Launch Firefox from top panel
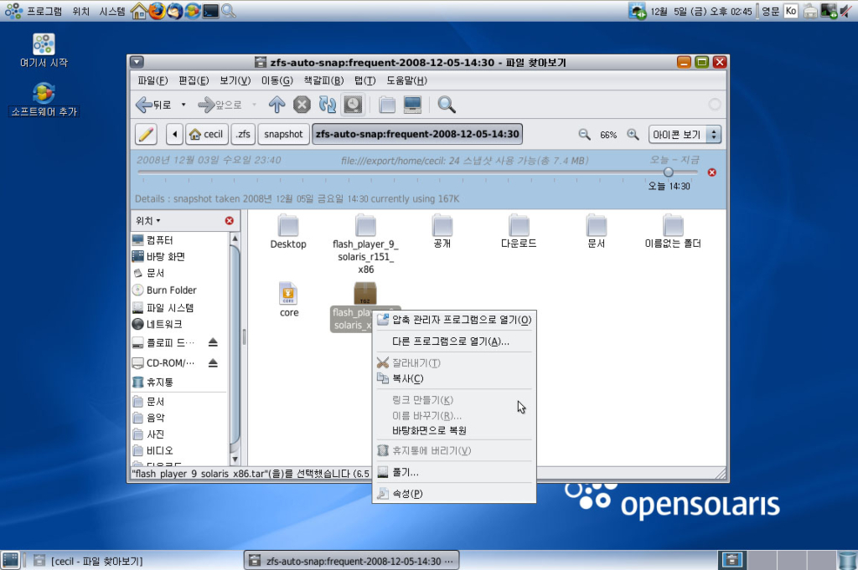 (x=157, y=10)
